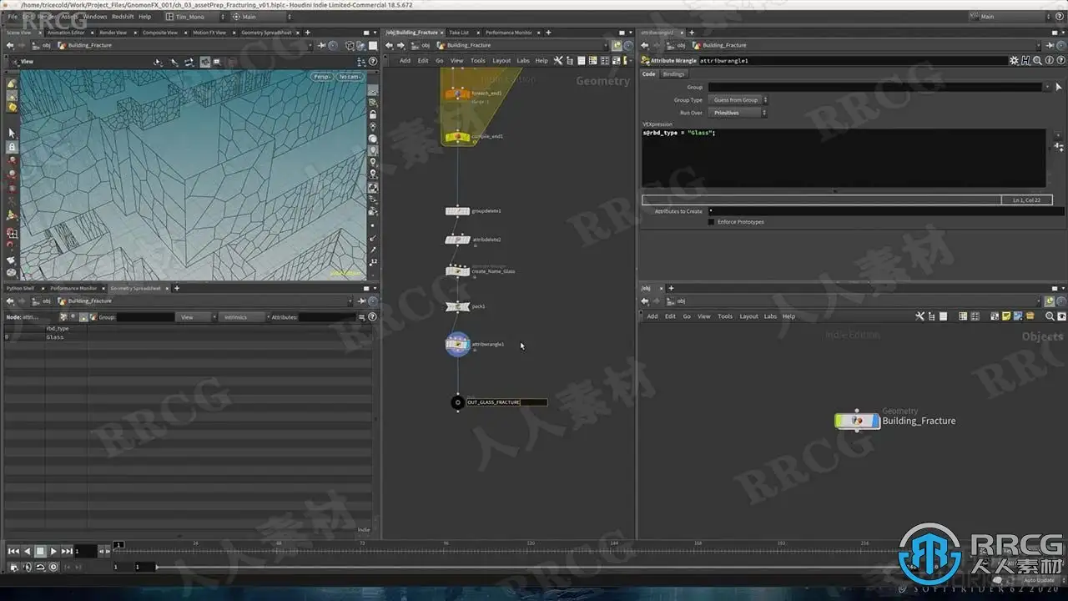Open the parameter gear settings menu
1068x601 pixels.
(1014, 60)
